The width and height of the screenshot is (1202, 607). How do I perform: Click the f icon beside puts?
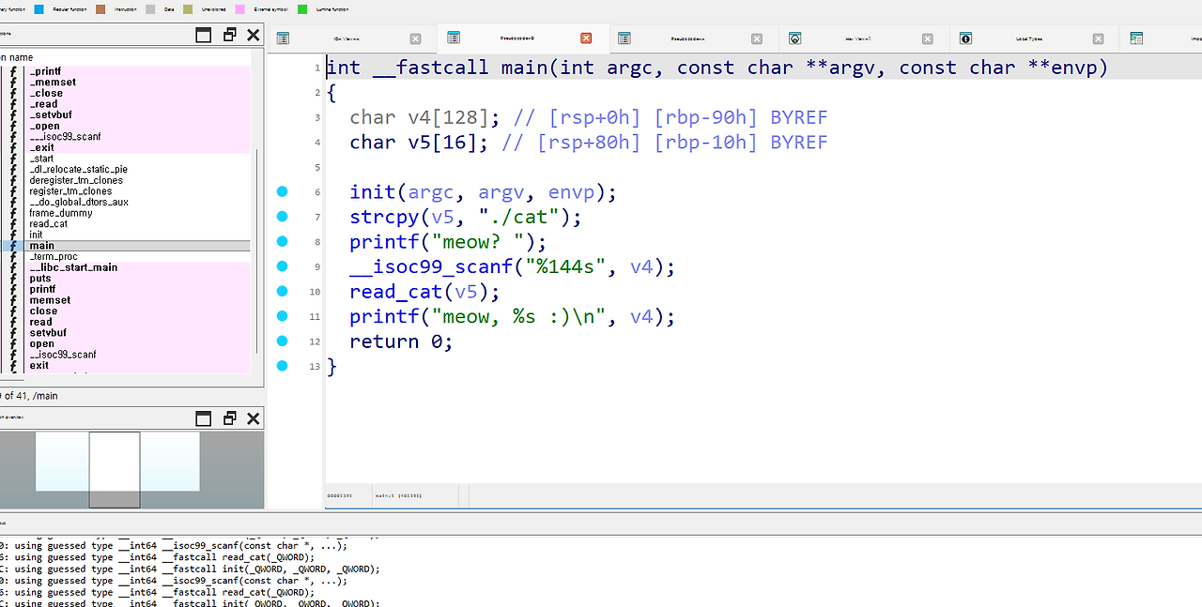pyautogui.click(x=13, y=279)
